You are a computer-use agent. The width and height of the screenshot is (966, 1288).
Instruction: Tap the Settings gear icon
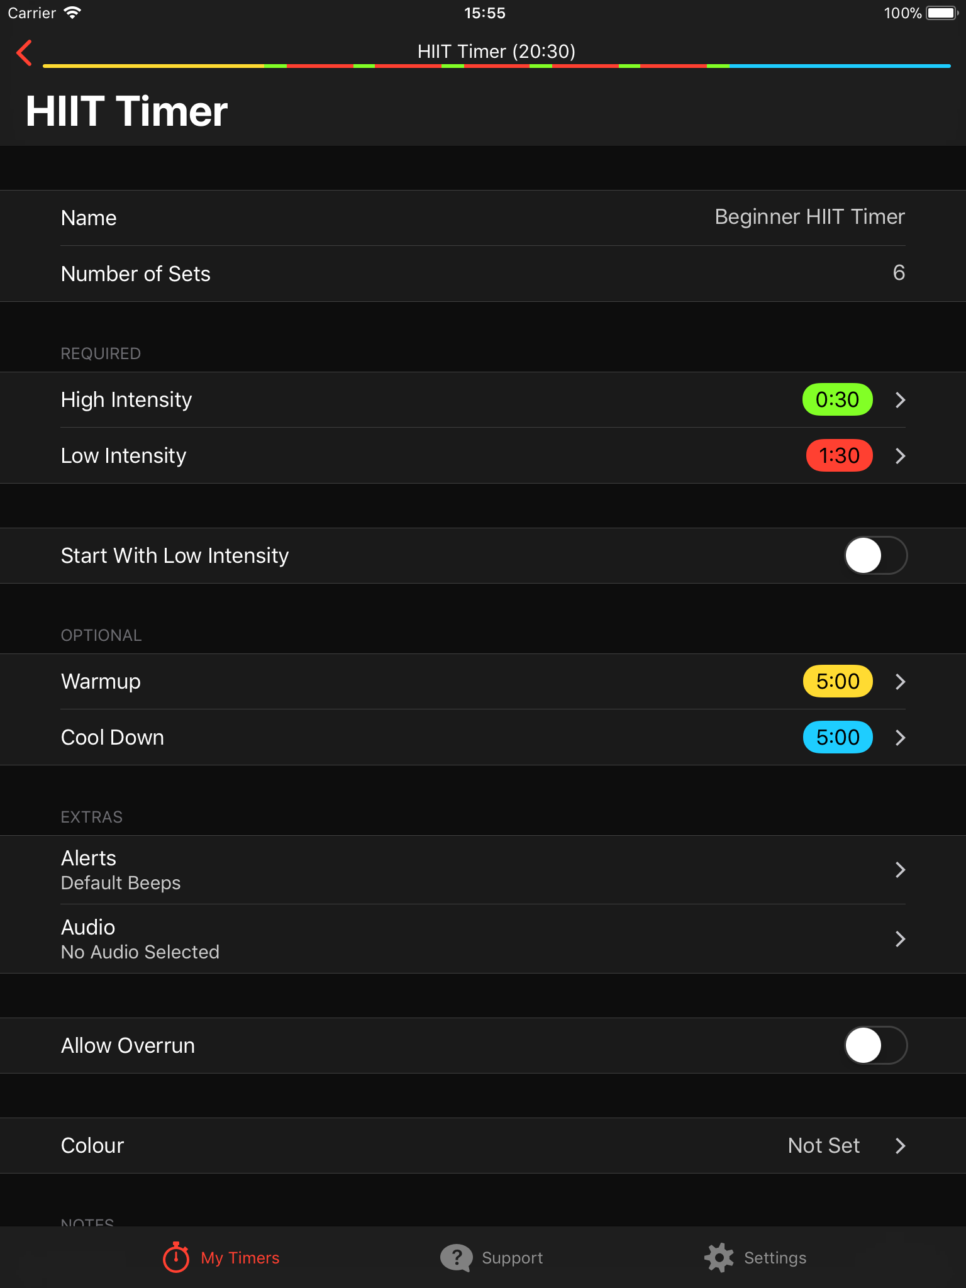point(719,1258)
